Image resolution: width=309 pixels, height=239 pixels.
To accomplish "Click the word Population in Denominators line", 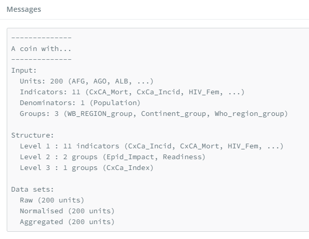I will click(115, 103).
